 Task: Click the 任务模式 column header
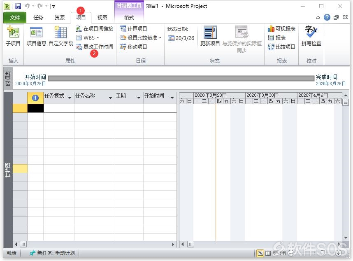coord(58,98)
